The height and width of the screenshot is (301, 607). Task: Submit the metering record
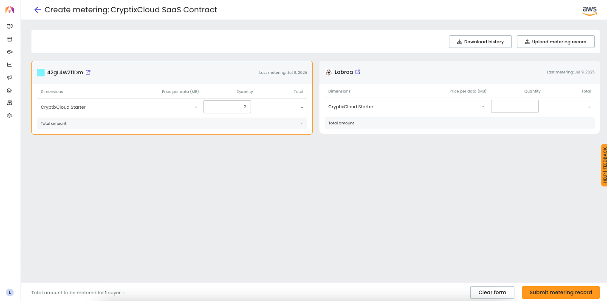tap(560, 293)
